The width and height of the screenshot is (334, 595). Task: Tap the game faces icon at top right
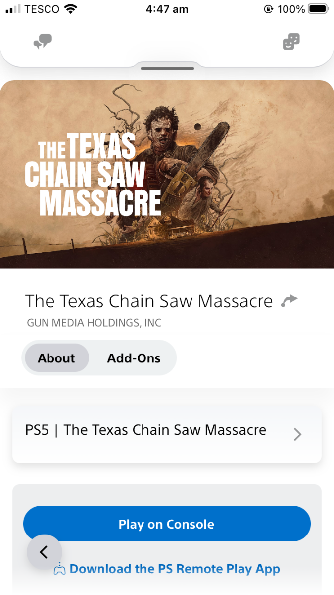291,42
